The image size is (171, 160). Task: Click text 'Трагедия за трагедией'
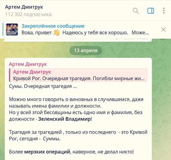click(x=36, y=132)
